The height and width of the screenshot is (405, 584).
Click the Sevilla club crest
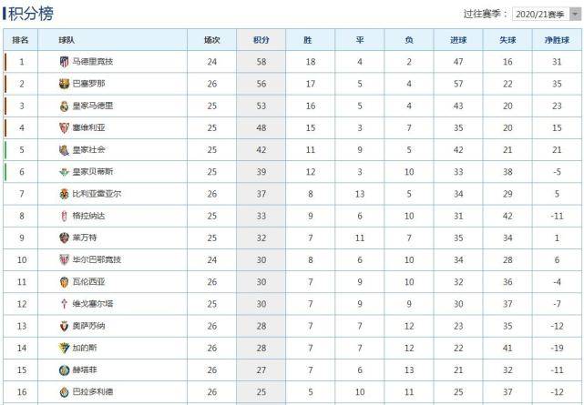pos(64,128)
